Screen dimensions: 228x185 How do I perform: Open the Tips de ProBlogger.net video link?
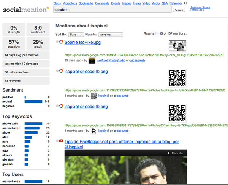(x=122, y=144)
